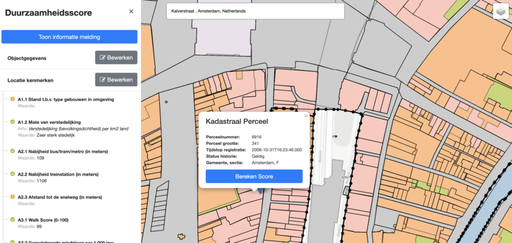
Task: Click the green status icon for A2.1
Action: pos(12,151)
